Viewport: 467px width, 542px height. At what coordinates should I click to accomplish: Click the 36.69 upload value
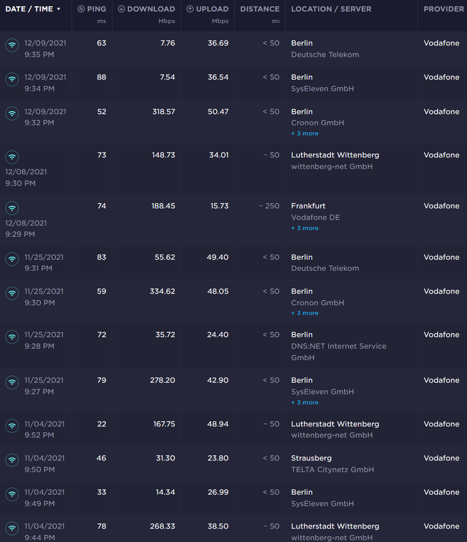pos(218,43)
